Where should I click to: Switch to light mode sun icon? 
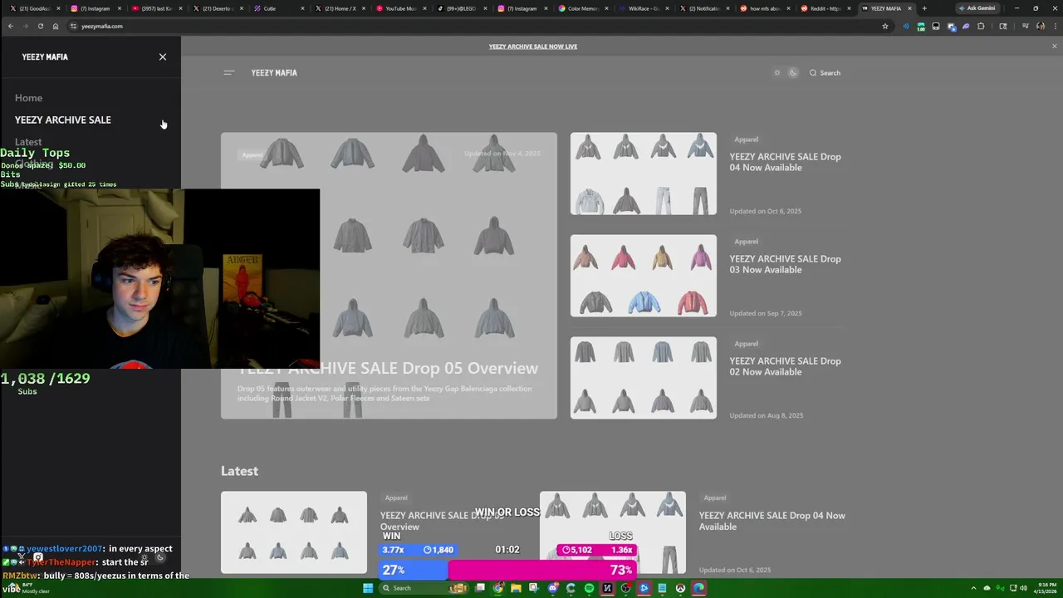pos(777,72)
